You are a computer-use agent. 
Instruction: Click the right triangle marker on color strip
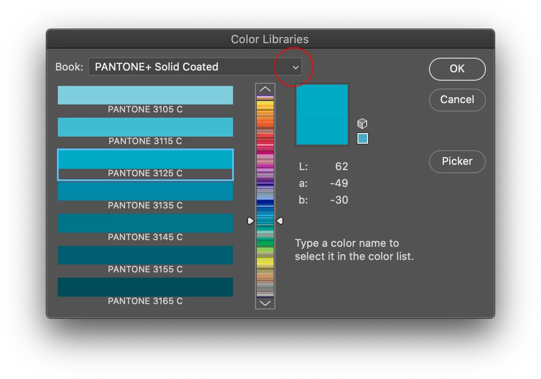click(279, 220)
